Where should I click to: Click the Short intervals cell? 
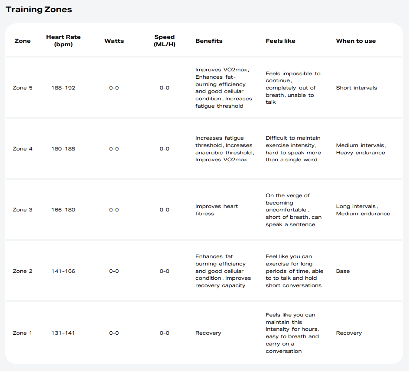click(x=356, y=88)
